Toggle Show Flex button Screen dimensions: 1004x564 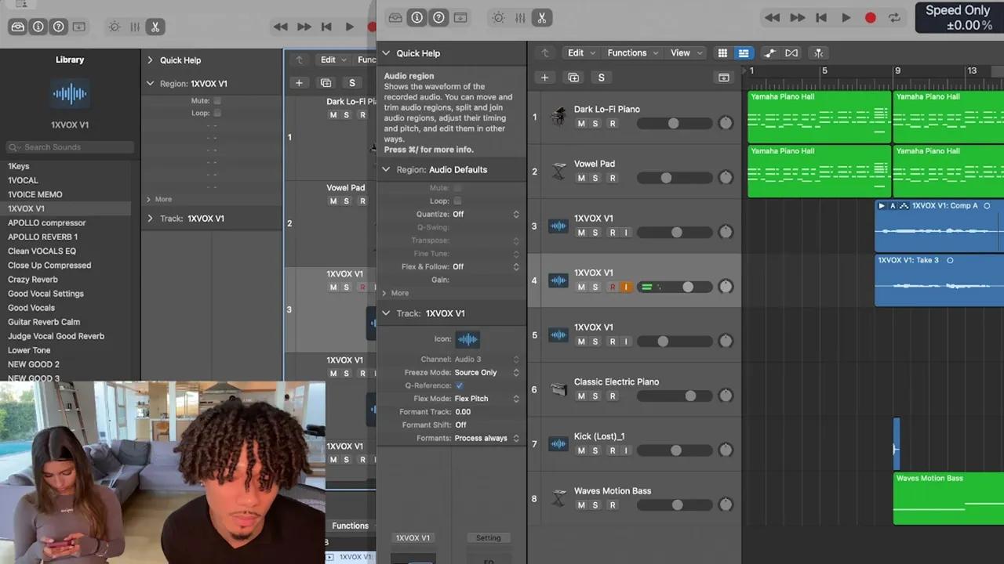[791, 53]
